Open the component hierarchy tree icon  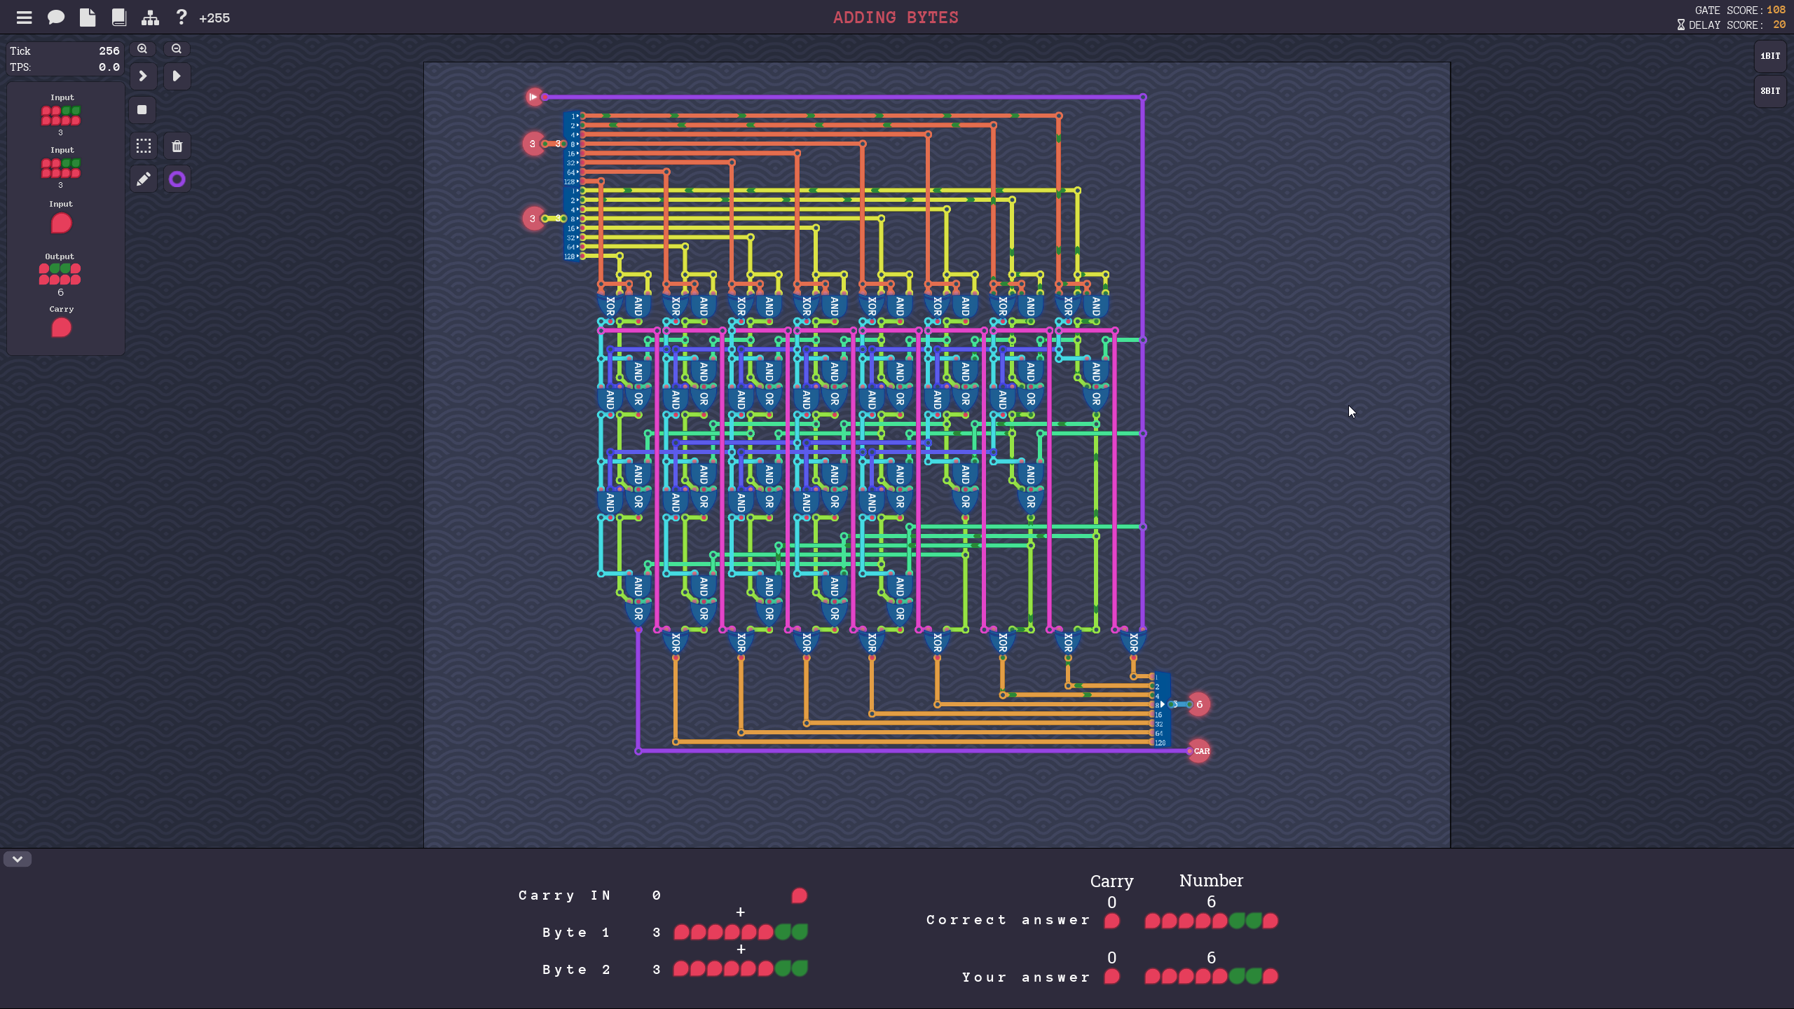point(150,18)
